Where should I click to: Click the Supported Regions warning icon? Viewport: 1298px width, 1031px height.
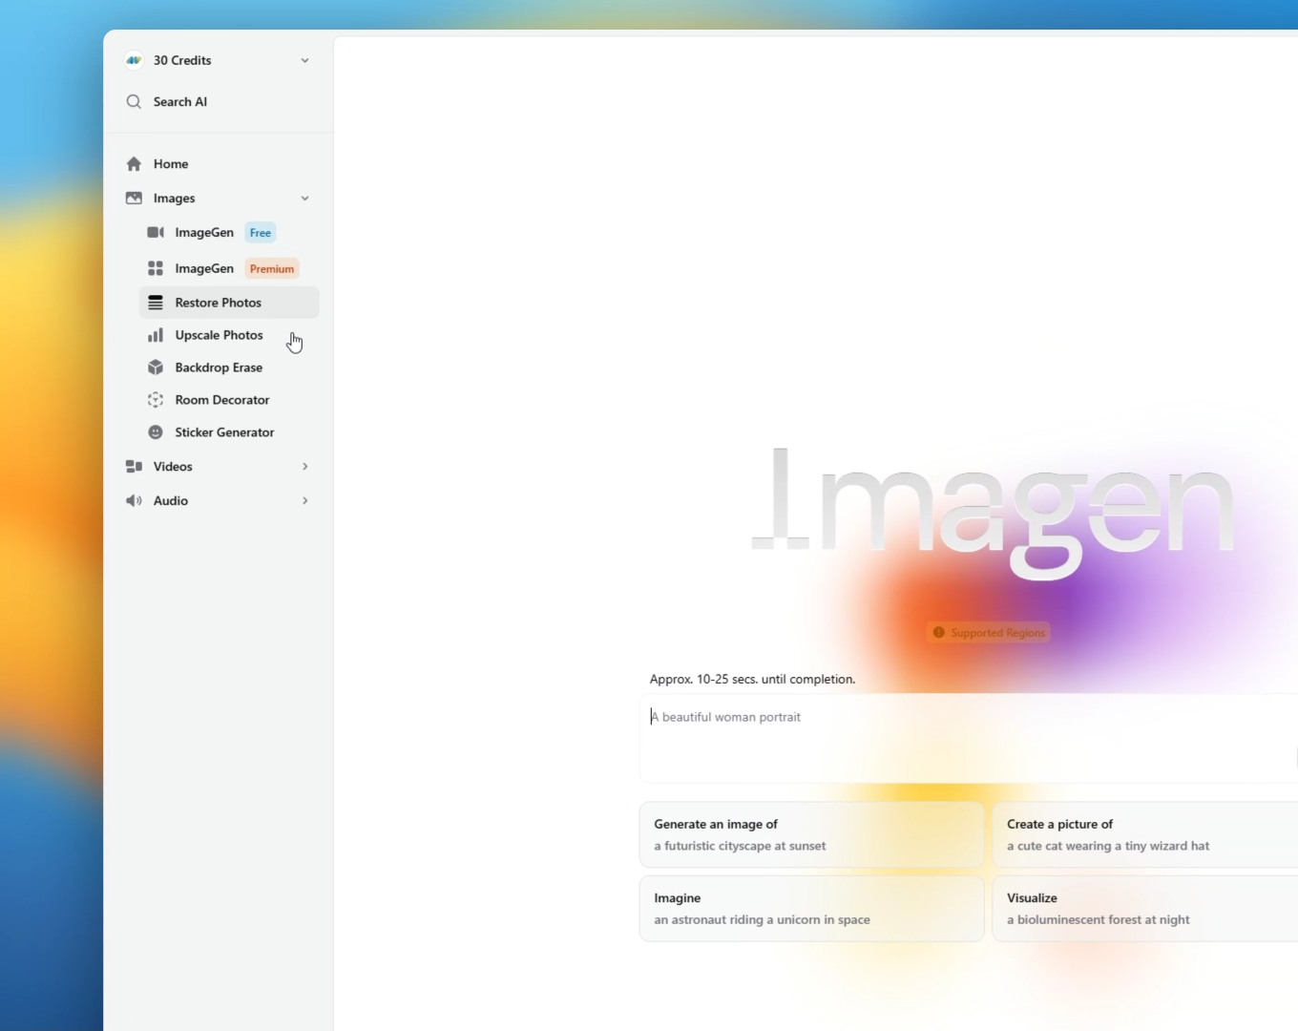pos(939,633)
